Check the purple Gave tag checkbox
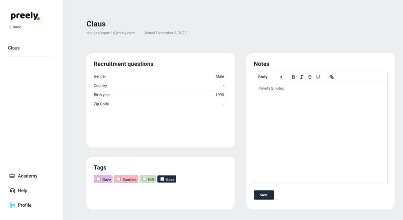403x220 pixels. click(x=99, y=179)
